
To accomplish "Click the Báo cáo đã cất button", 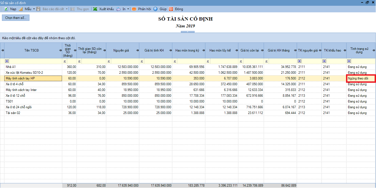I will 51,9.
